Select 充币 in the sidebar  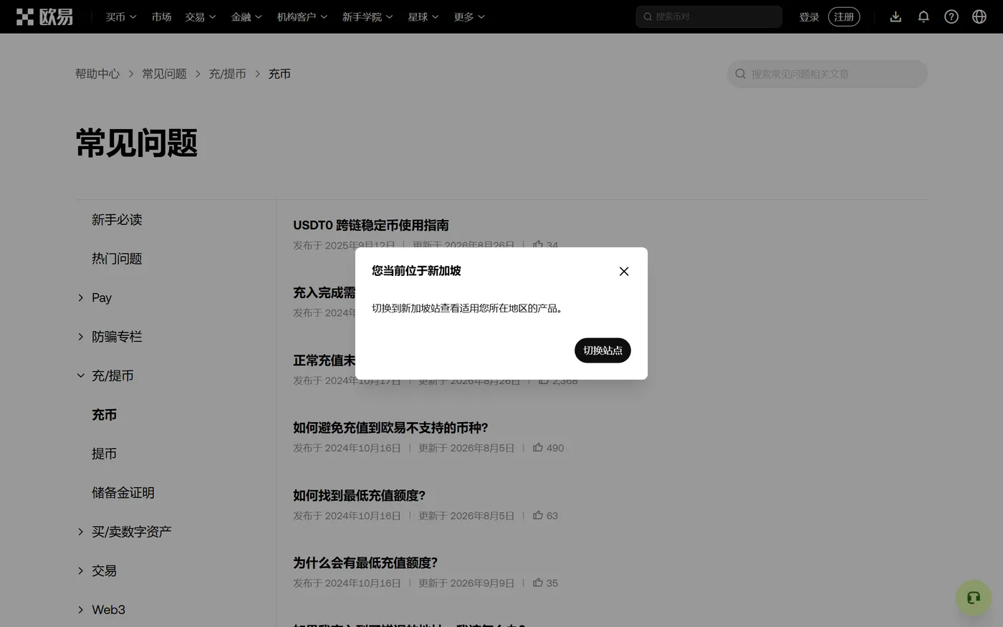tap(104, 415)
